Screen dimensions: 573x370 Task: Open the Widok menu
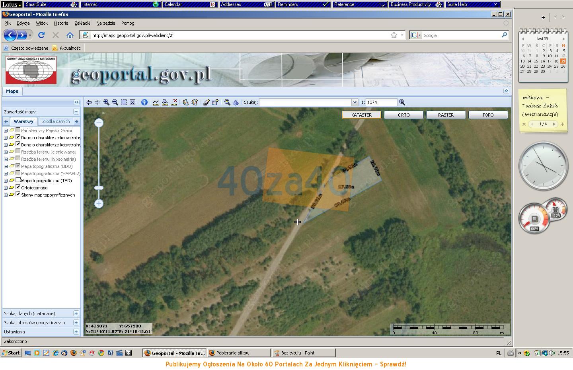(42, 23)
